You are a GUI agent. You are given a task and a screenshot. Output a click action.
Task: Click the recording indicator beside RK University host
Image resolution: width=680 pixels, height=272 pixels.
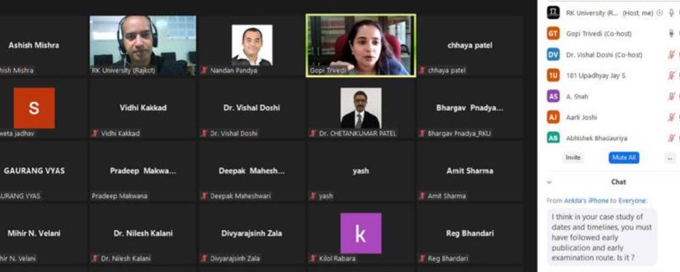coord(660,13)
